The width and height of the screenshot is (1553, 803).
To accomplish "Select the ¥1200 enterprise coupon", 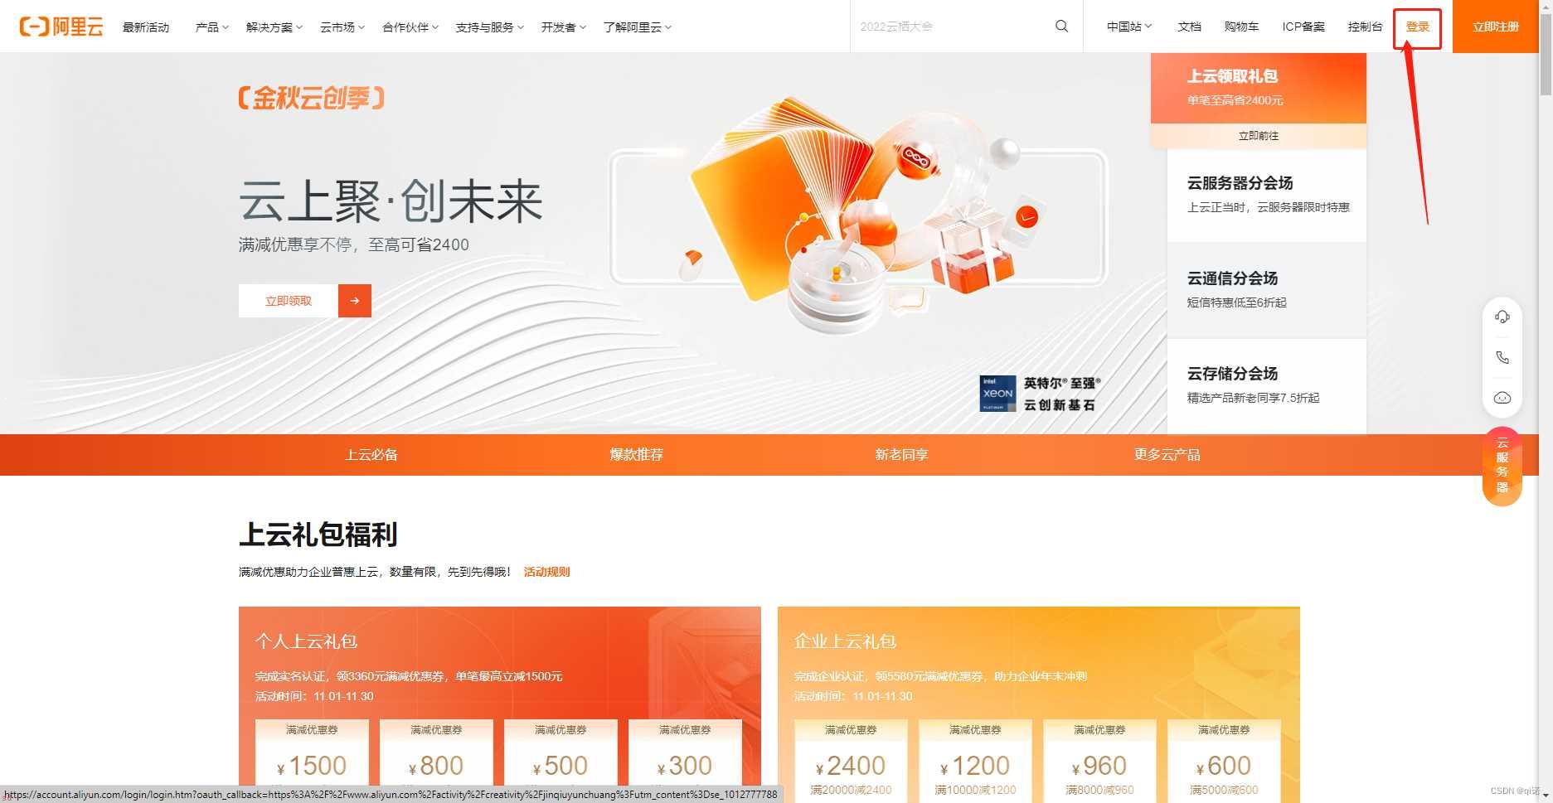I will (975, 760).
